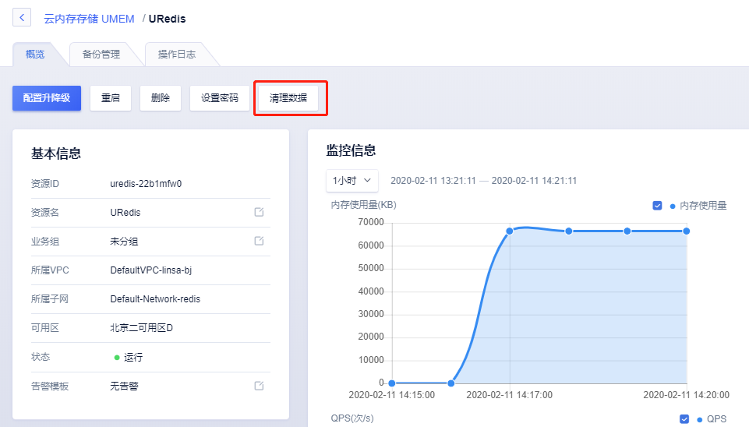The width and height of the screenshot is (749, 427).
Task: Open the 操作日志 tab
Action: tap(177, 55)
